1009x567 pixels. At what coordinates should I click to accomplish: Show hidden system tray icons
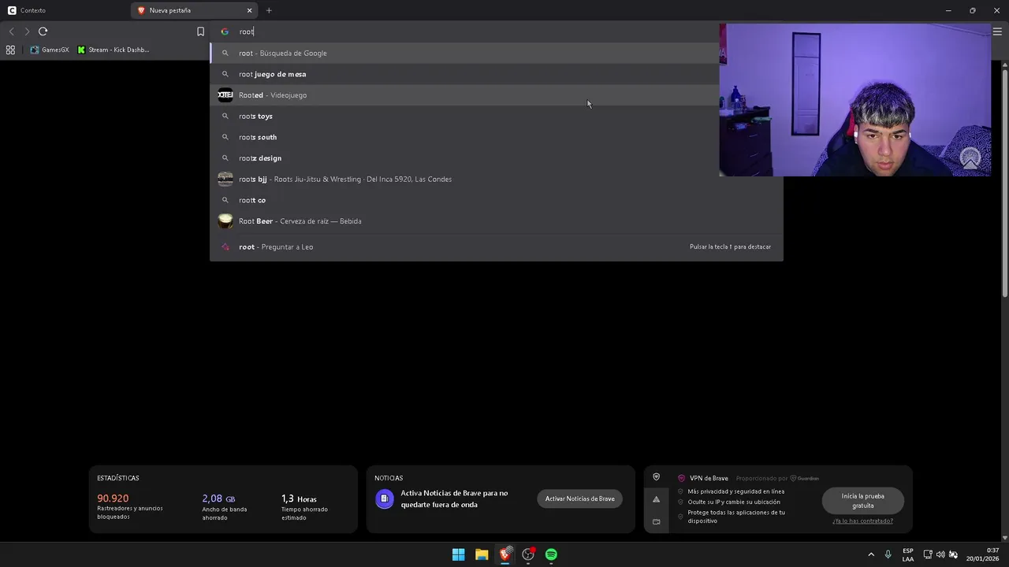(871, 554)
